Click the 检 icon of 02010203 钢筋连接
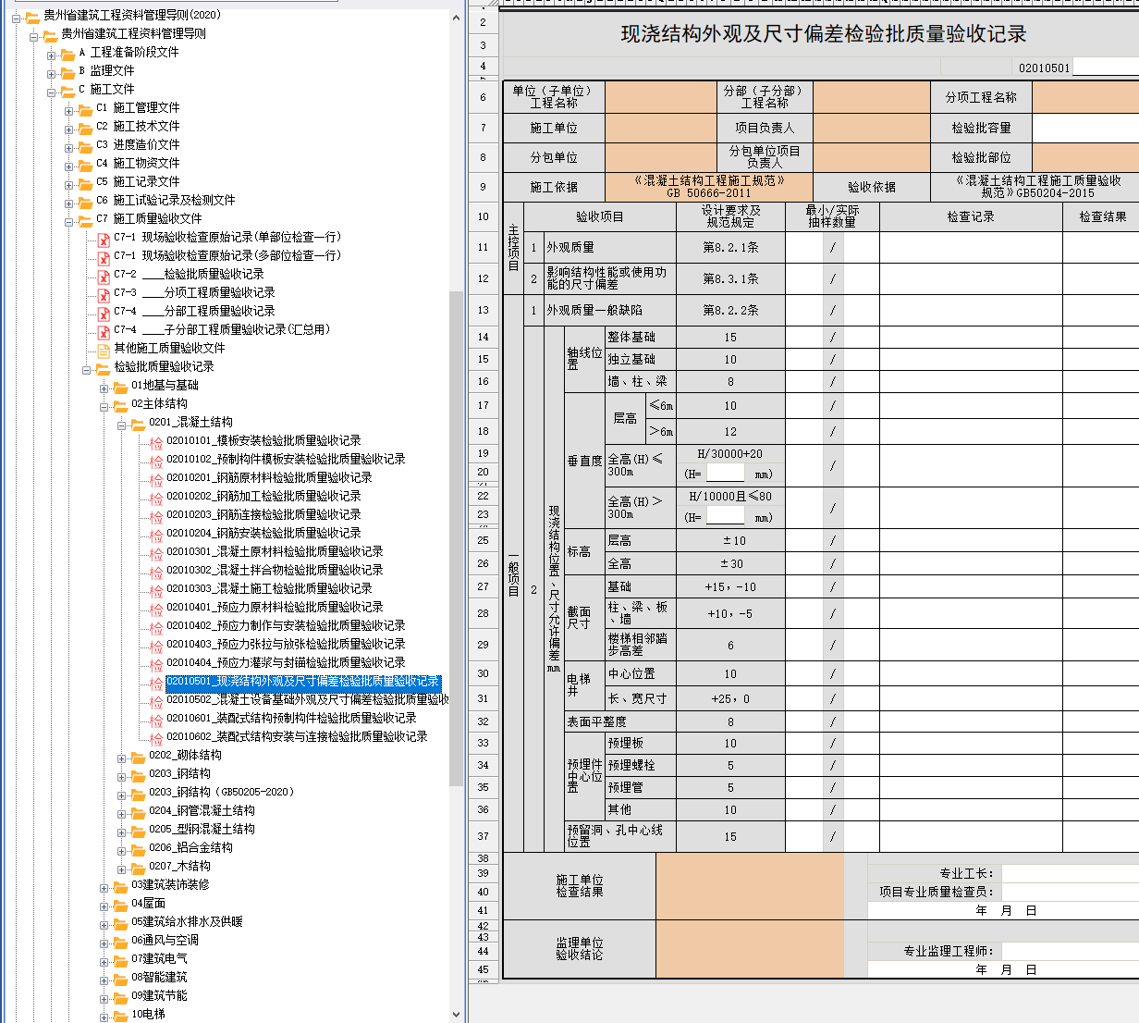1139x1023 pixels. click(156, 516)
